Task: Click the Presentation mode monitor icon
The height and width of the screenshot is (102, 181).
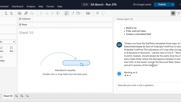Action: coord(103,13)
